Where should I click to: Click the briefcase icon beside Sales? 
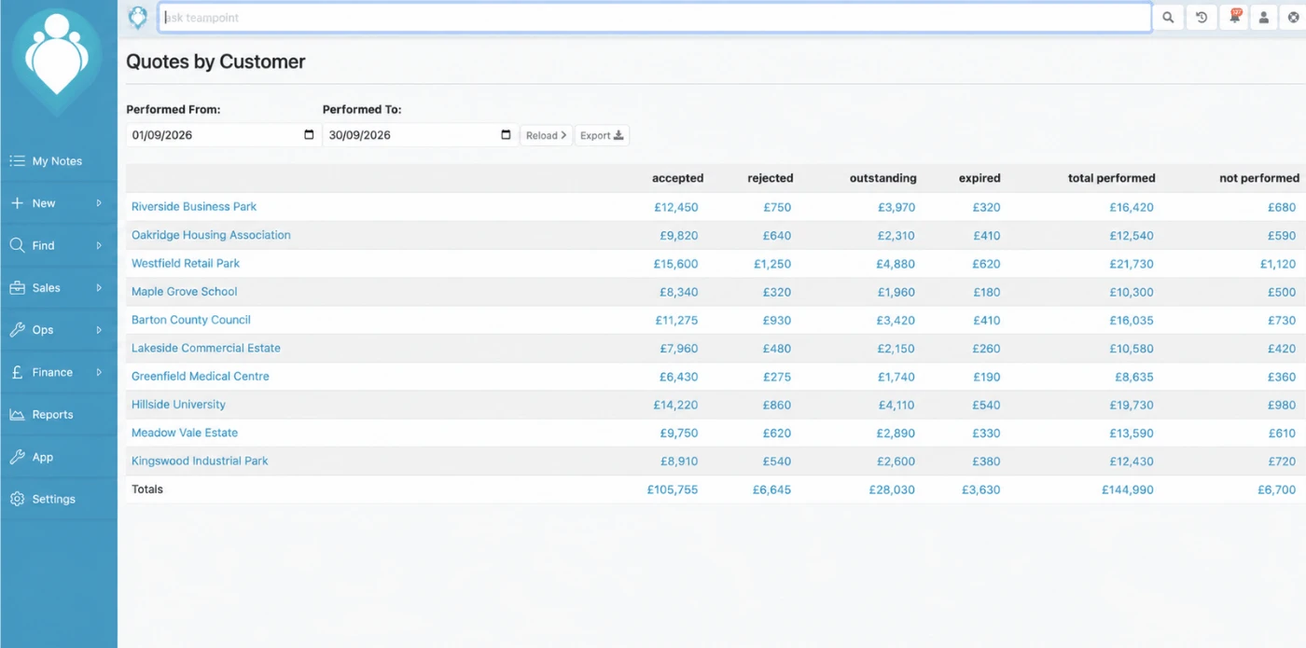[x=17, y=288]
